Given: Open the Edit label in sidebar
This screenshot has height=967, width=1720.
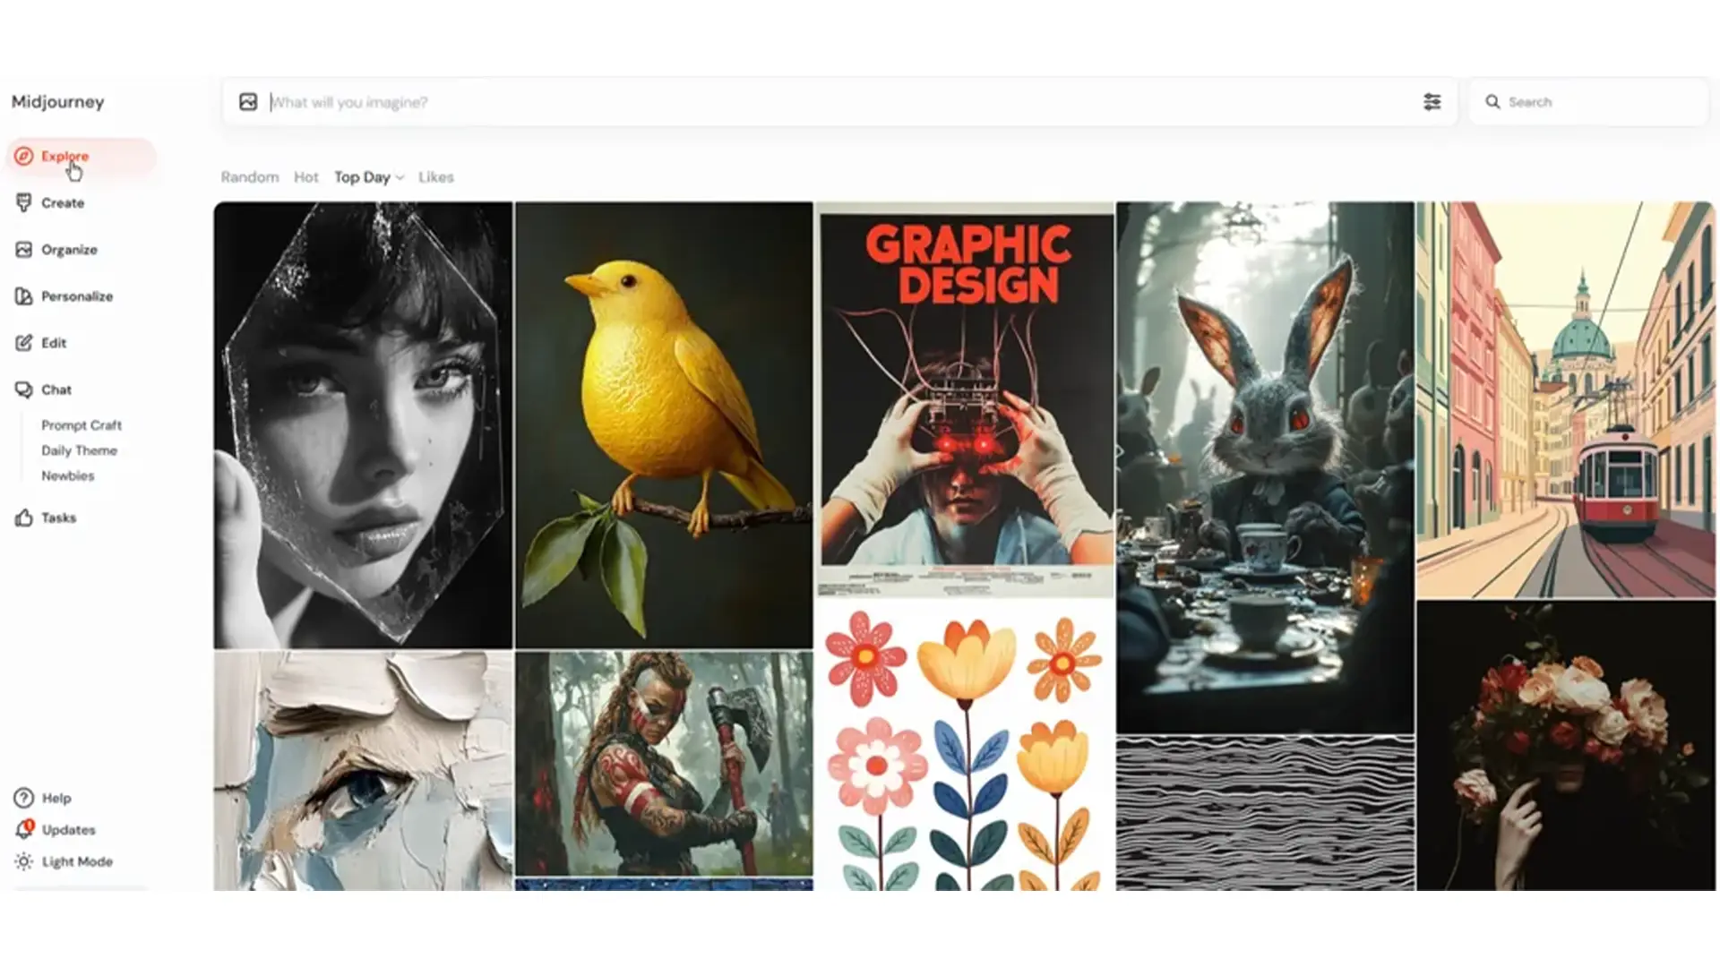Looking at the screenshot, I should click(x=54, y=343).
